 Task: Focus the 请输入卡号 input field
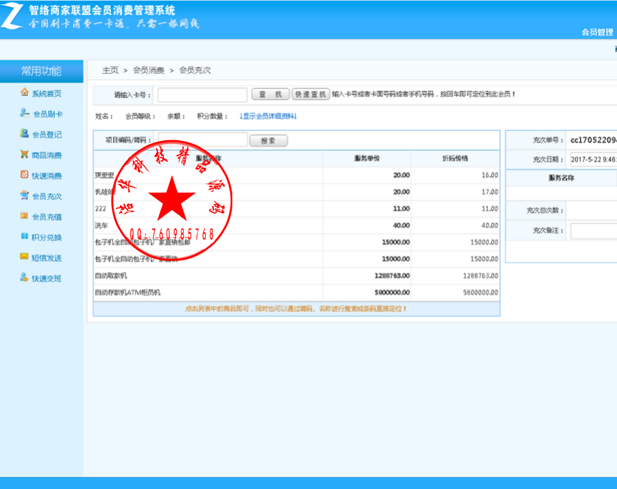click(x=202, y=95)
